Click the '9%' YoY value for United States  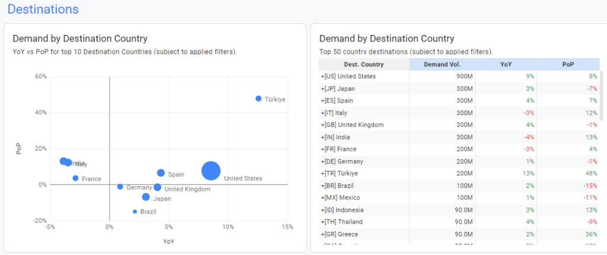click(x=531, y=76)
